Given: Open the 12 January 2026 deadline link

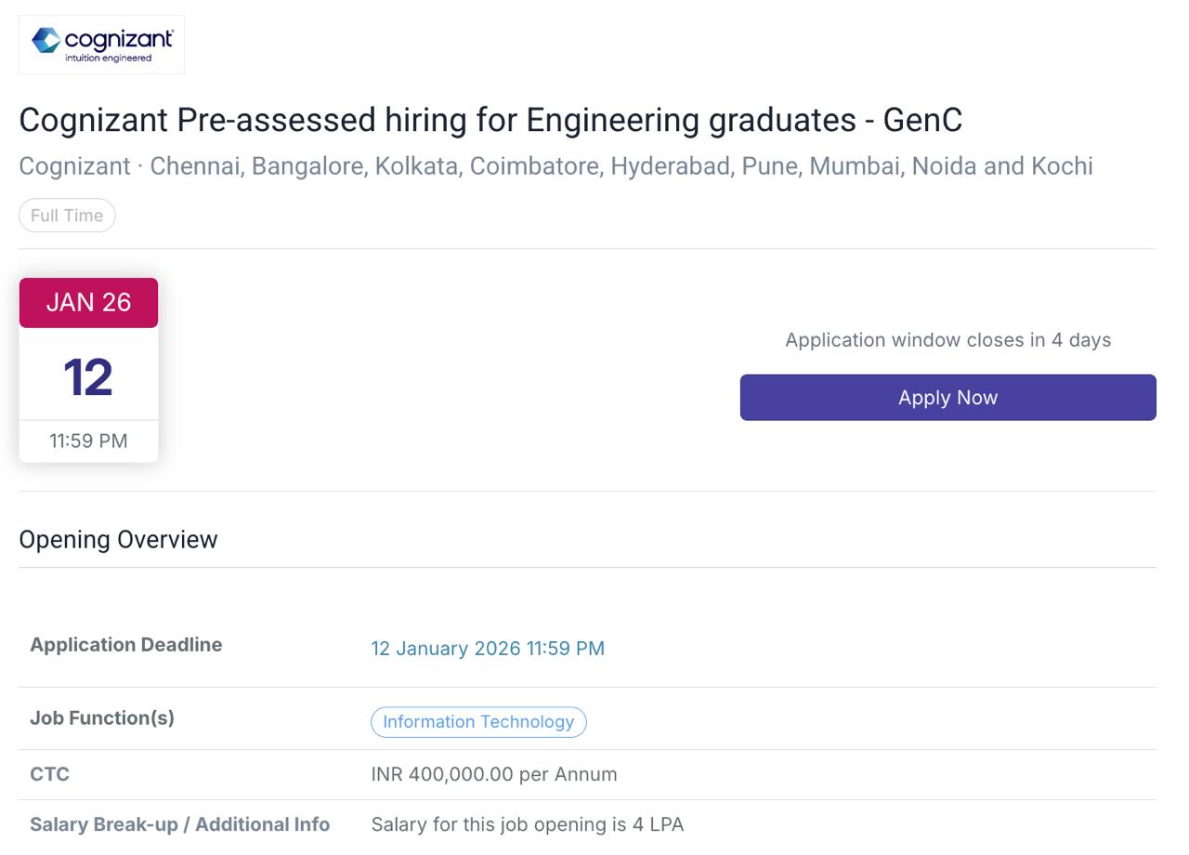Looking at the screenshot, I should (488, 649).
